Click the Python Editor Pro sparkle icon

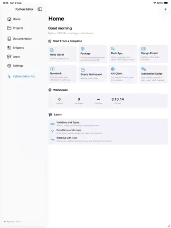click(9, 76)
